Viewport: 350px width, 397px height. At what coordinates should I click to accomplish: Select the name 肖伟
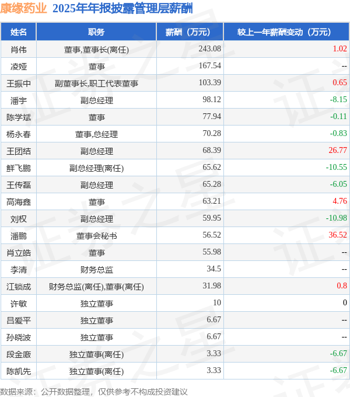tap(19, 50)
